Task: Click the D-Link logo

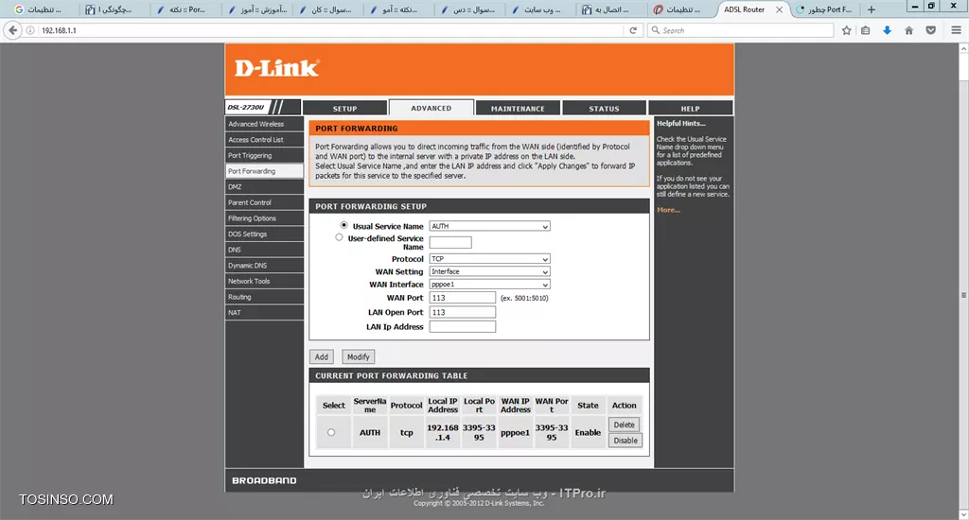Action: tap(276, 67)
